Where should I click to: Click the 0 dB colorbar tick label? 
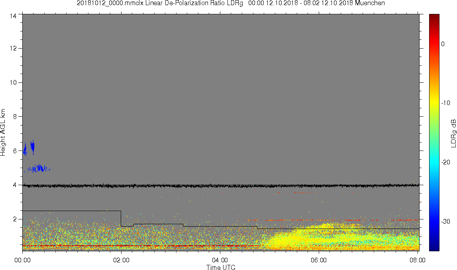click(443, 44)
